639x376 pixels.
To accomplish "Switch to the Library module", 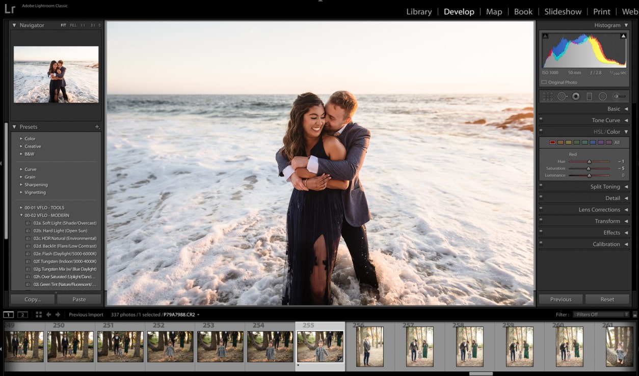I will (x=419, y=12).
